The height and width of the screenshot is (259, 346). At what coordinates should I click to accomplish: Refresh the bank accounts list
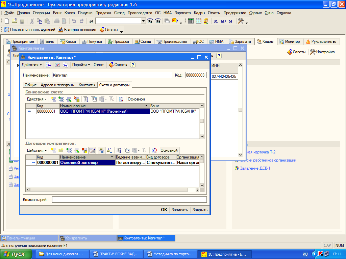[x=122, y=99]
